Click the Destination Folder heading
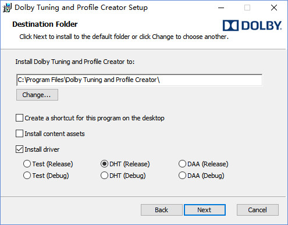 point(45,24)
